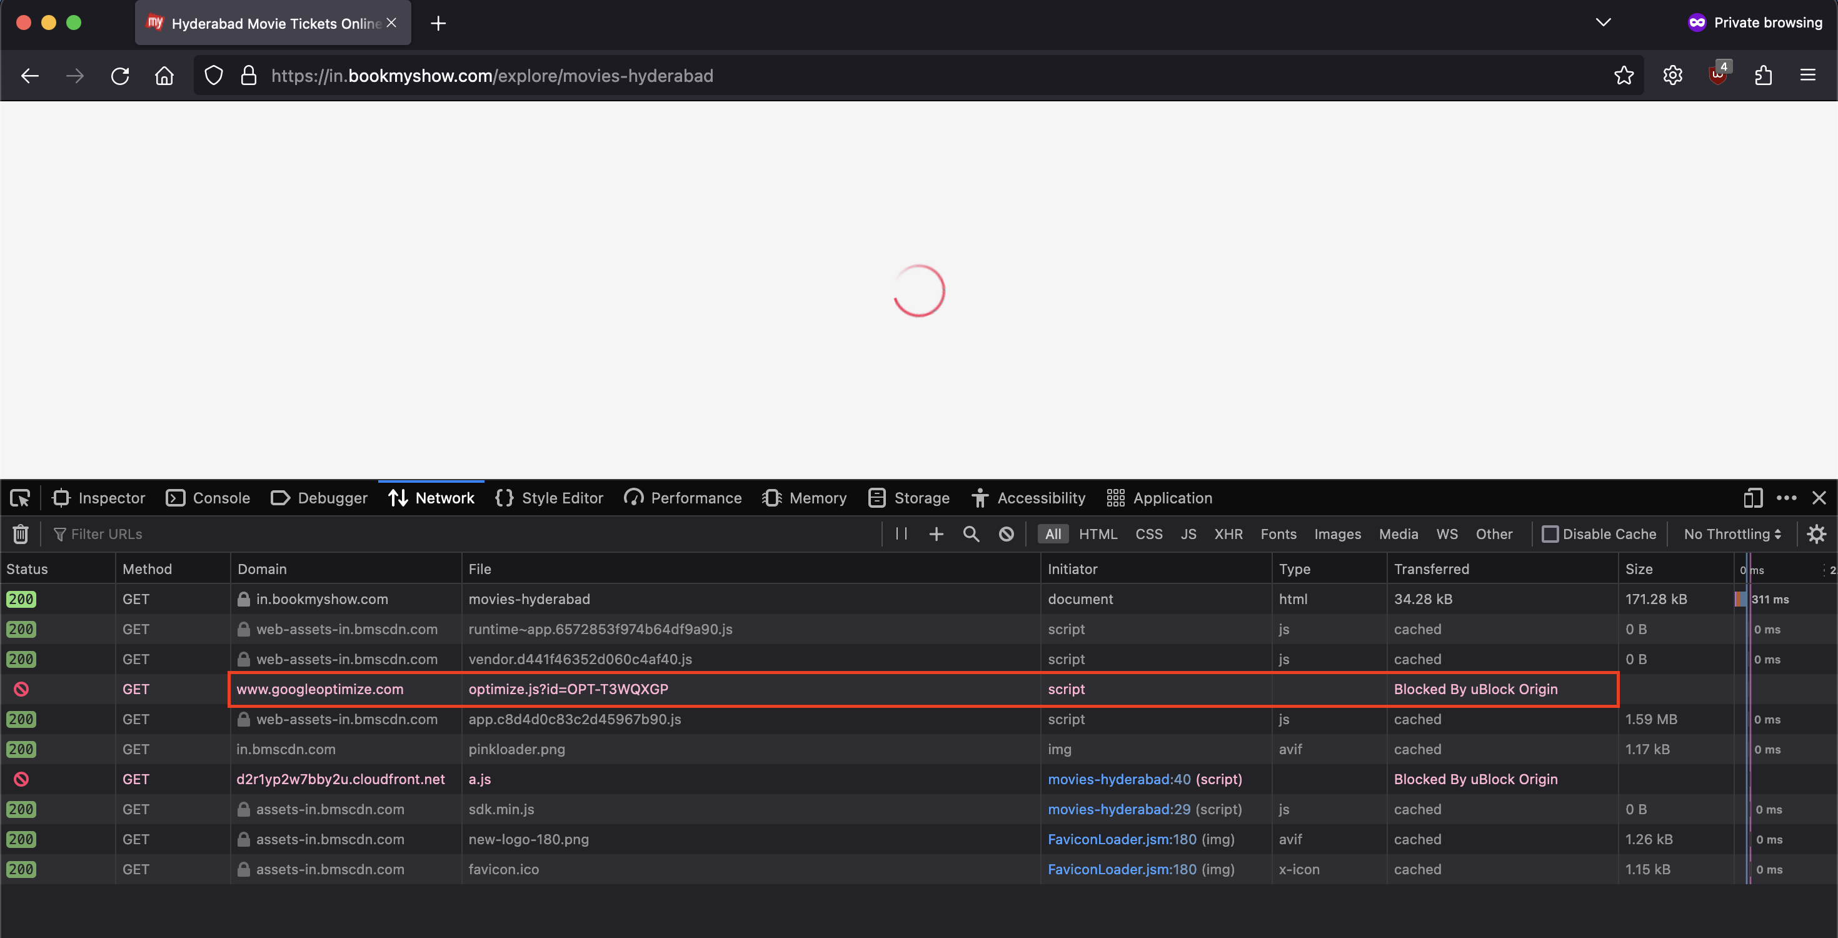Open DevTools settings gear
Screen dimensions: 1838x938
coord(1817,534)
